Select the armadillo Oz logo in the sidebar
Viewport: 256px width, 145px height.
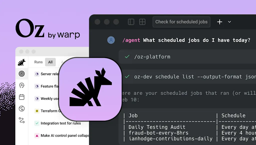coord(22,62)
